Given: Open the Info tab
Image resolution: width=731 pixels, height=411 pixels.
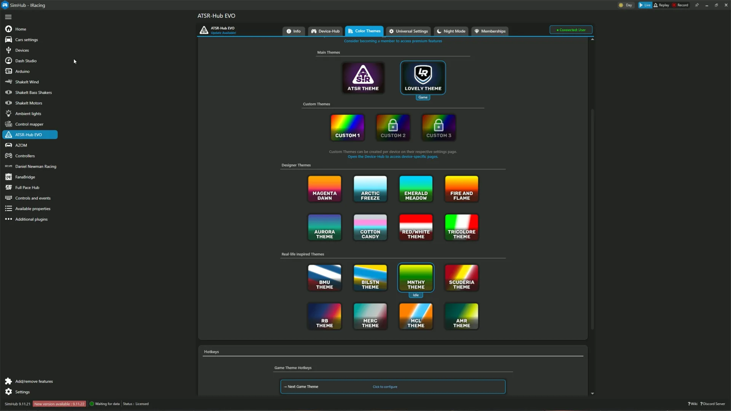Looking at the screenshot, I should point(294,31).
